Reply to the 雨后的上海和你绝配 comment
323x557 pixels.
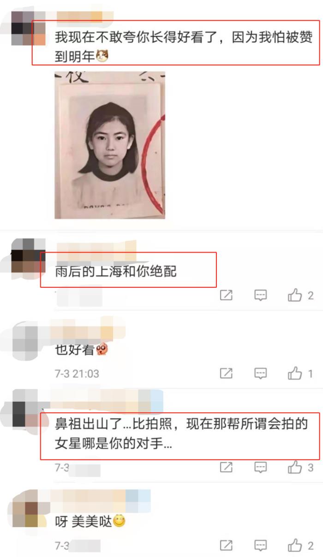pos(261,295)
